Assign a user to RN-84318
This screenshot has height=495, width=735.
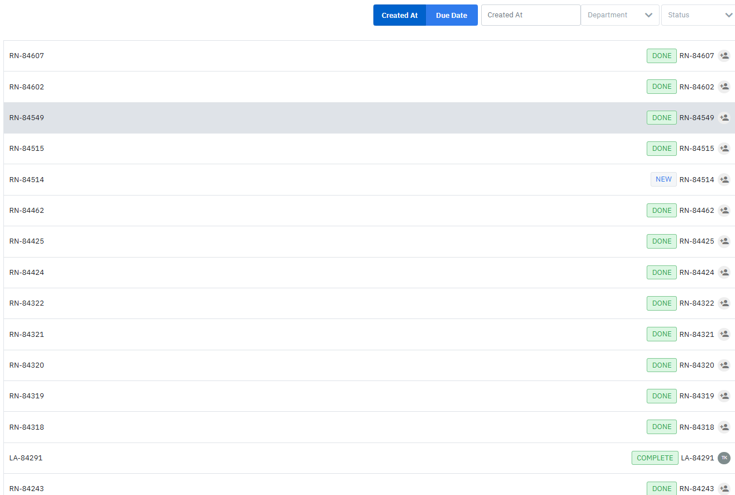point(724,427)
